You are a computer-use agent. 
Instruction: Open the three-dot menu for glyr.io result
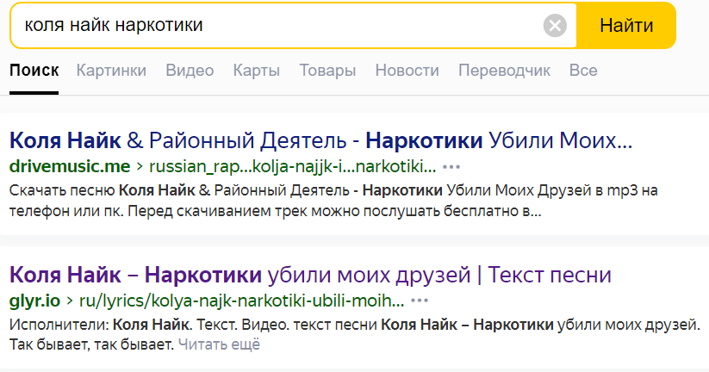(420, 301)
